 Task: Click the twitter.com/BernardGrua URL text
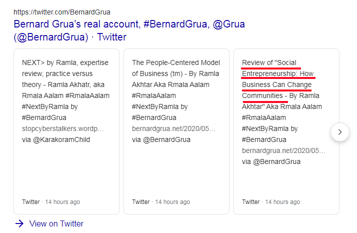62,11
